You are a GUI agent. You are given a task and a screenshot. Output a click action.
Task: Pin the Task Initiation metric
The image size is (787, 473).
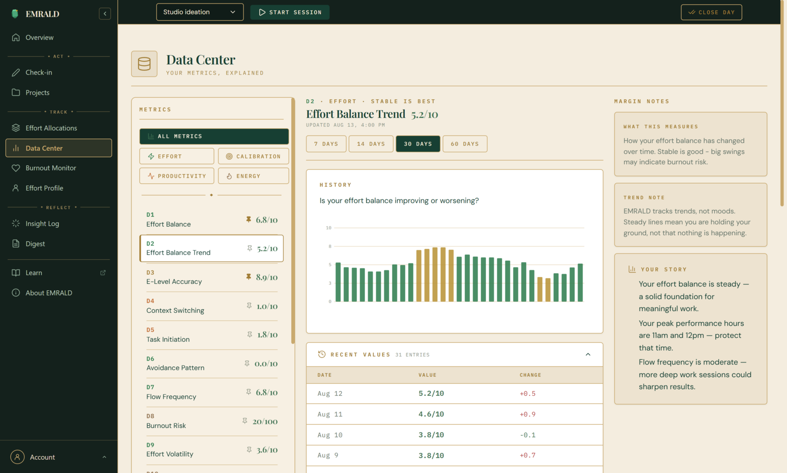(x=250, y=334)
